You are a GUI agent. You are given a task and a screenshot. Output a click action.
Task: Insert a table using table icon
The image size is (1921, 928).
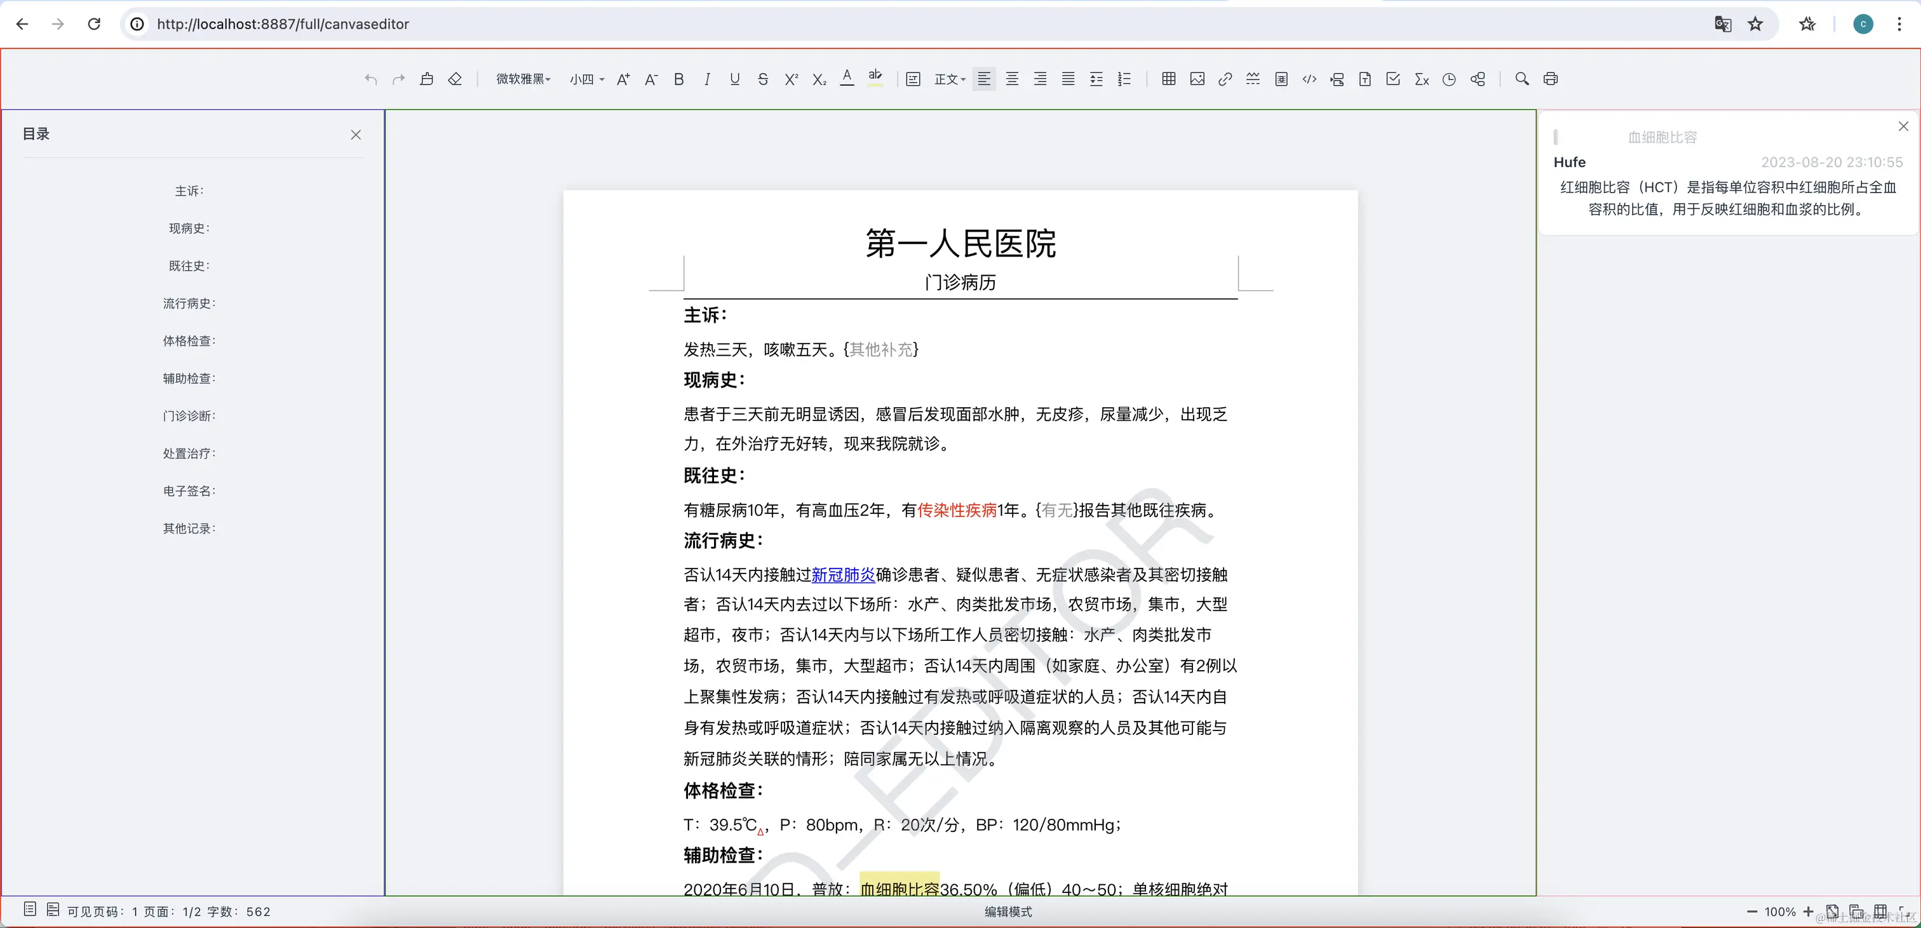(x=1169, y=79)
